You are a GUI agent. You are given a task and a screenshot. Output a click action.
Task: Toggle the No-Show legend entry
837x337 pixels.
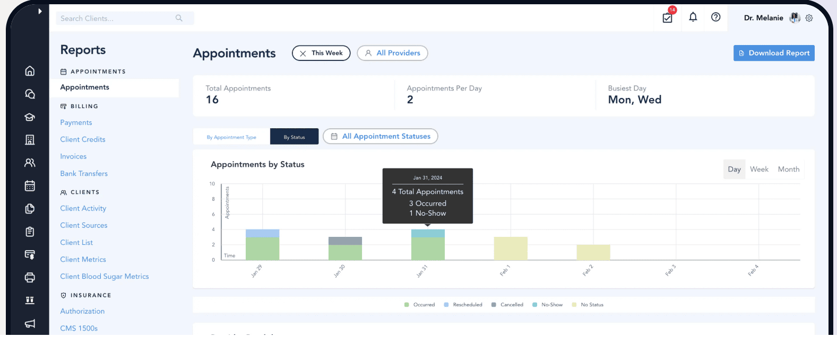click(x=548, y=305)
